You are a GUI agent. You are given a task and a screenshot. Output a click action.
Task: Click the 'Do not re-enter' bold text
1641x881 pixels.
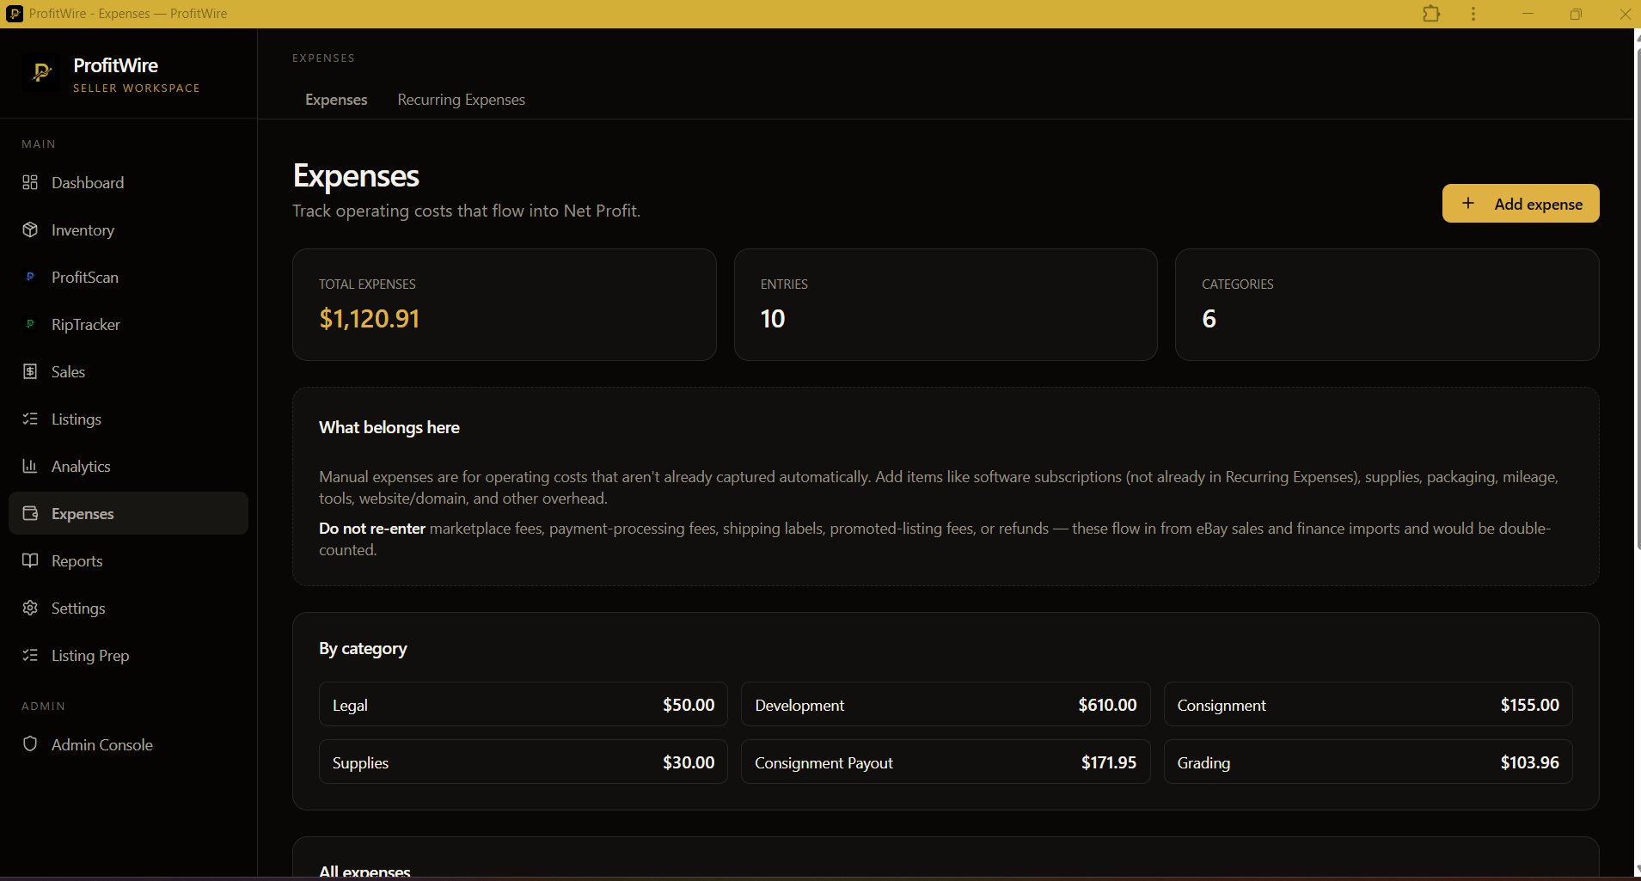pyautogui.click(x=372, y=528)
